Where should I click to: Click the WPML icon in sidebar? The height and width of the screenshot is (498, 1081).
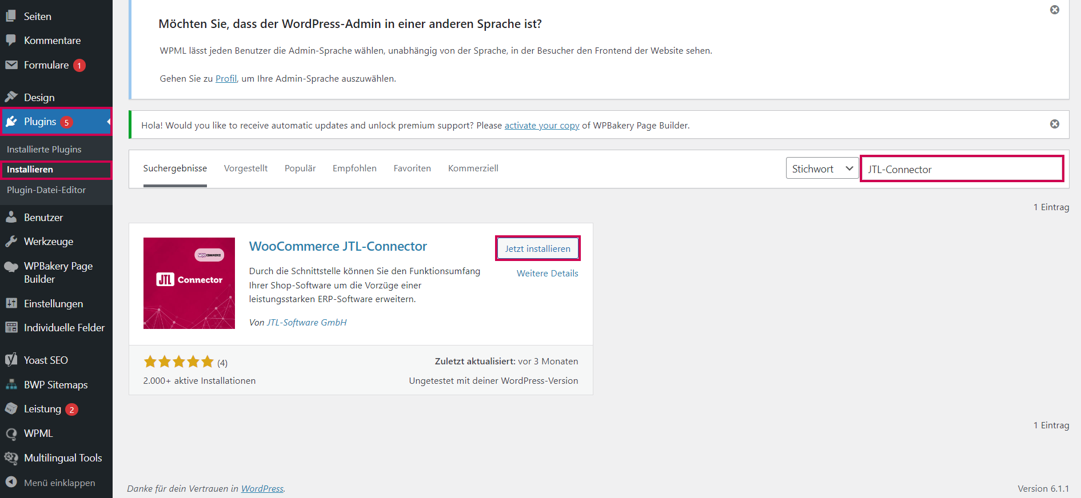point(11,433)
